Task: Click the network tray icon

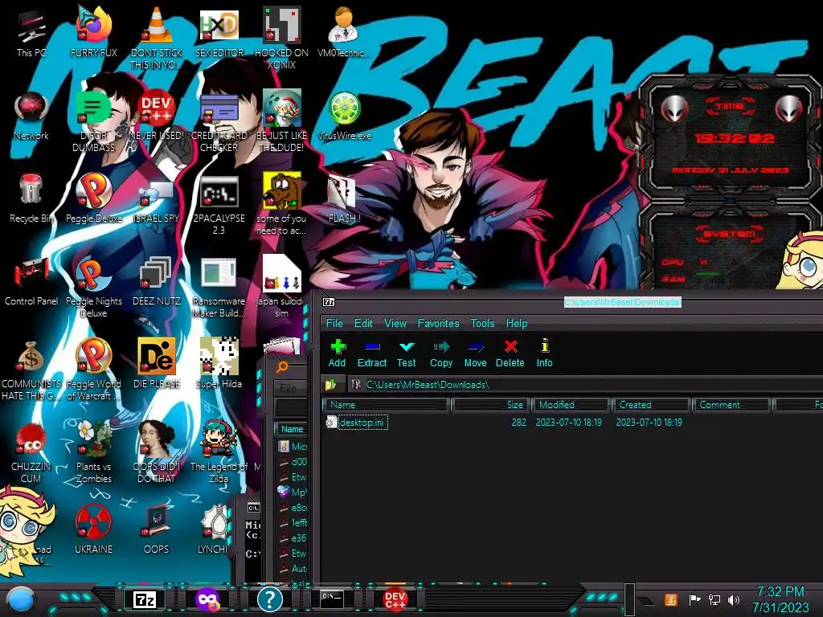Action: 714,599
